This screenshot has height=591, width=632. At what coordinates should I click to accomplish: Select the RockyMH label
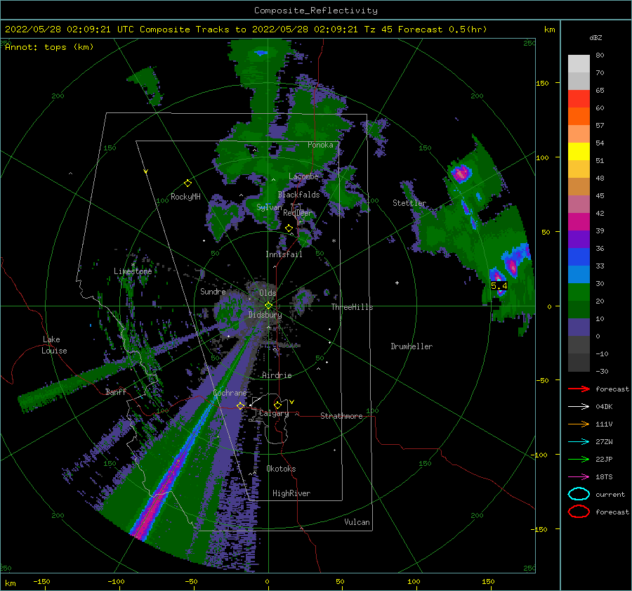click(185, 197)
